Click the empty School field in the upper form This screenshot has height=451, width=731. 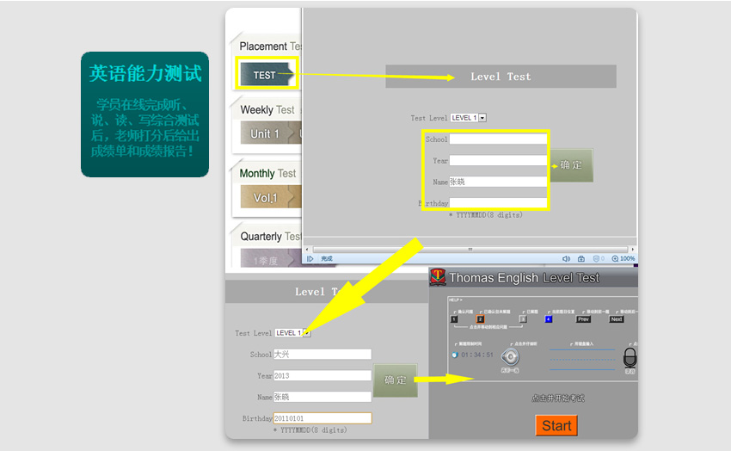(498, 139)
